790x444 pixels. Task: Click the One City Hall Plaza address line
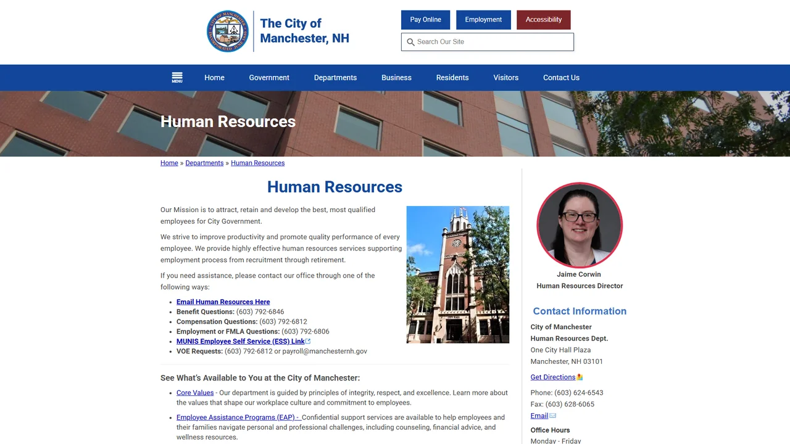coord(560,350)
